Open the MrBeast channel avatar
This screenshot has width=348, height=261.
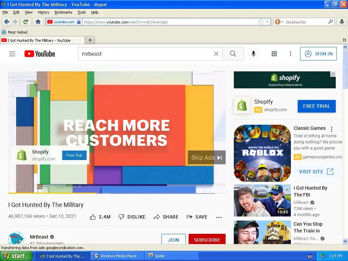(16, 238)
